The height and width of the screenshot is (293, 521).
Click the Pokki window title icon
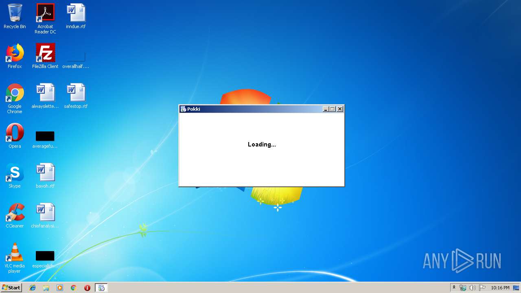coord(183,109)
